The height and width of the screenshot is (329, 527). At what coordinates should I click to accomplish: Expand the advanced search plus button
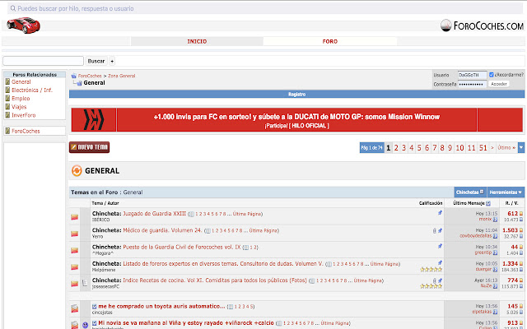[x=112, y=61]
